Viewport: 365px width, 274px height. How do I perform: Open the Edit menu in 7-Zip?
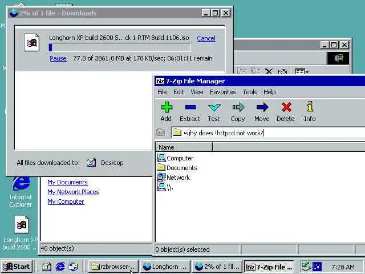179,92
